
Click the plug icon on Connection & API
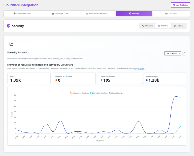(15, 13)
